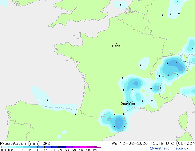
Task: Click the Dourbies location dot marker
Action: (x=128, y=101)
